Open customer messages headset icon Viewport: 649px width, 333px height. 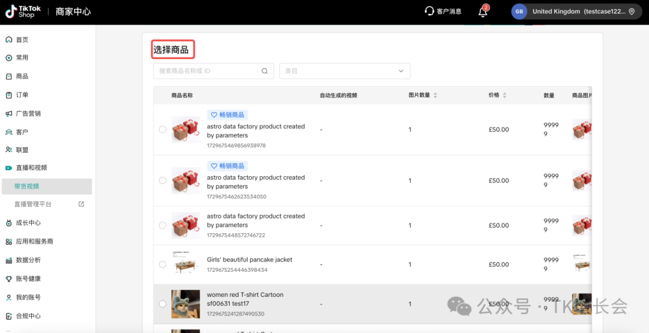pos(429,11)
